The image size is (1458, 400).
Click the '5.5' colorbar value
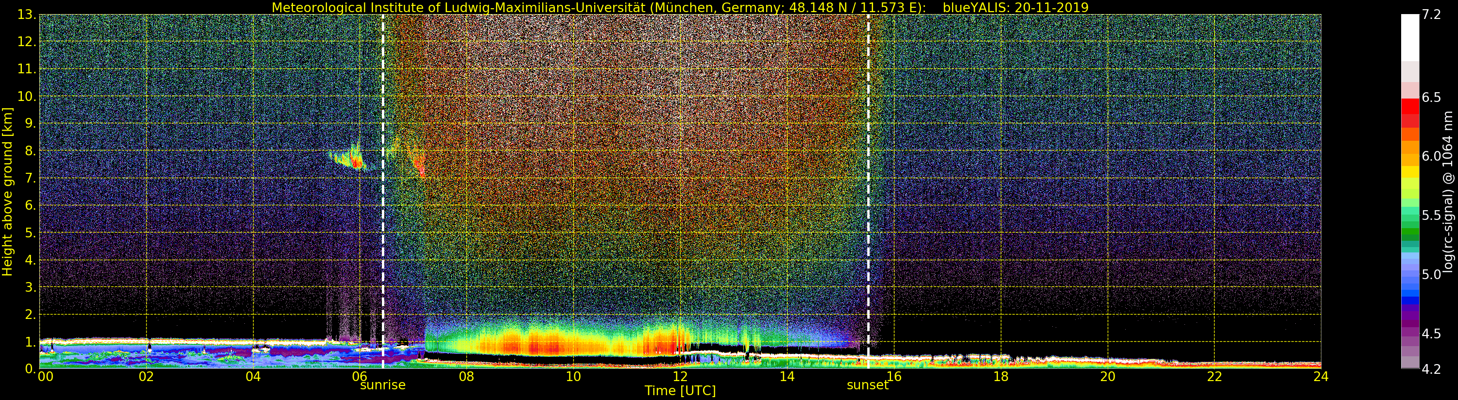1431,216
